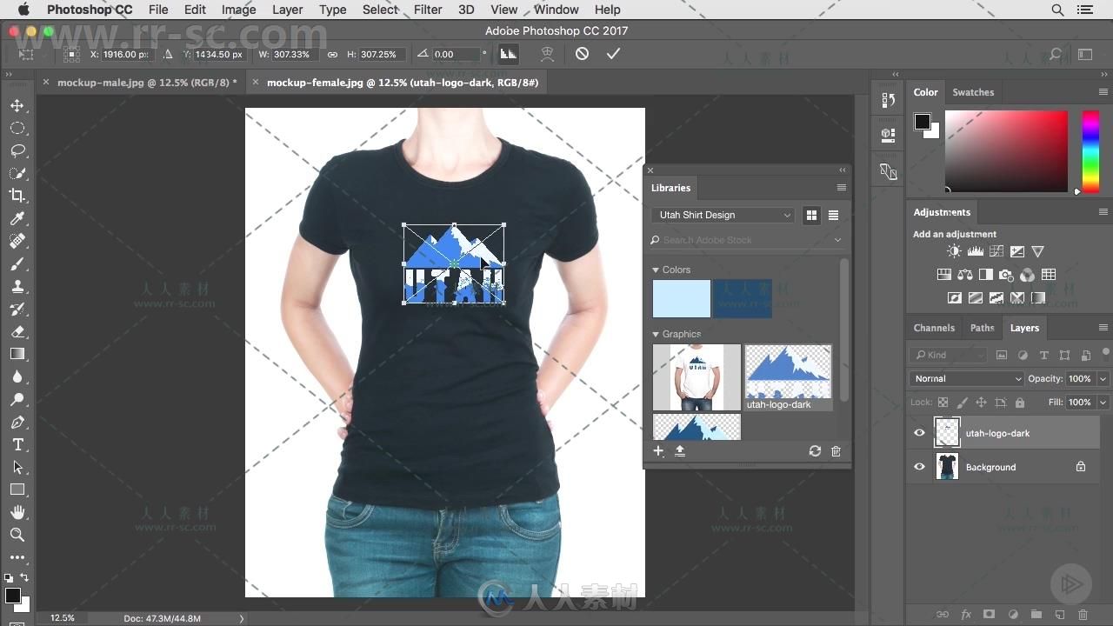This screenshot has height=626, width=1113.
Task: Select the Path Selection tool
Action: click(17, 467)
